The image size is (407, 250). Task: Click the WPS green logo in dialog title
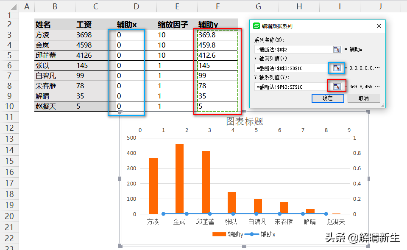256,26
